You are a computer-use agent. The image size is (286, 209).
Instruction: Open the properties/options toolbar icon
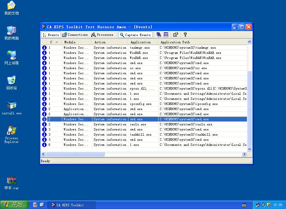point(175,35)
